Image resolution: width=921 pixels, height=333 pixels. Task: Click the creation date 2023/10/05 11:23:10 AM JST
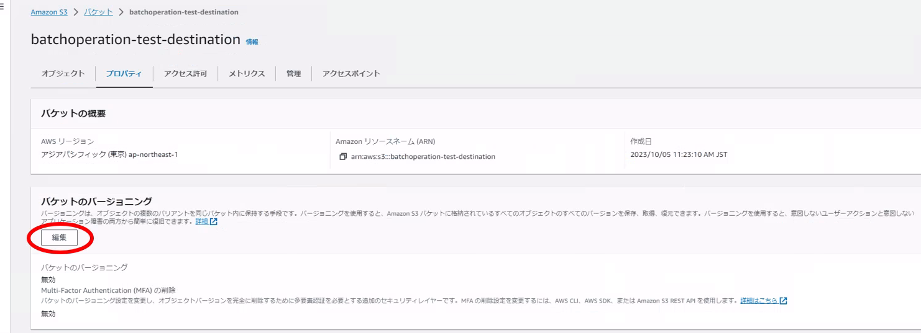pyautogui.click(x=679, y=154)
